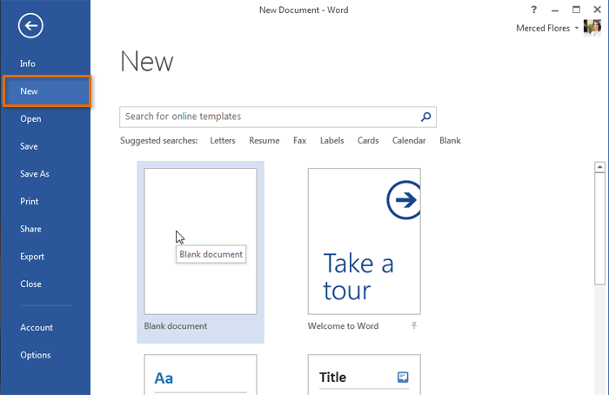609x395 pixels.
Task: Click the online templates search field
Action: pos(268,117)
